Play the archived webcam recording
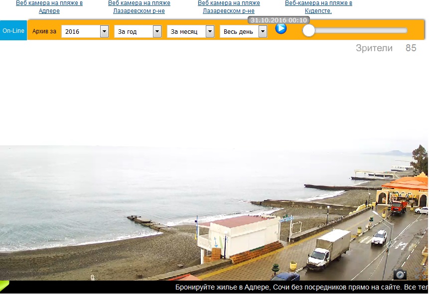This screenshot has height=294, width=429. [x=281, y=28]
